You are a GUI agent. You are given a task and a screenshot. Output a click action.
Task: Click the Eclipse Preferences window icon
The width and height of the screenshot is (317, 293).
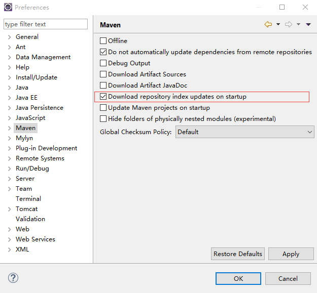(x=8, y=7)
